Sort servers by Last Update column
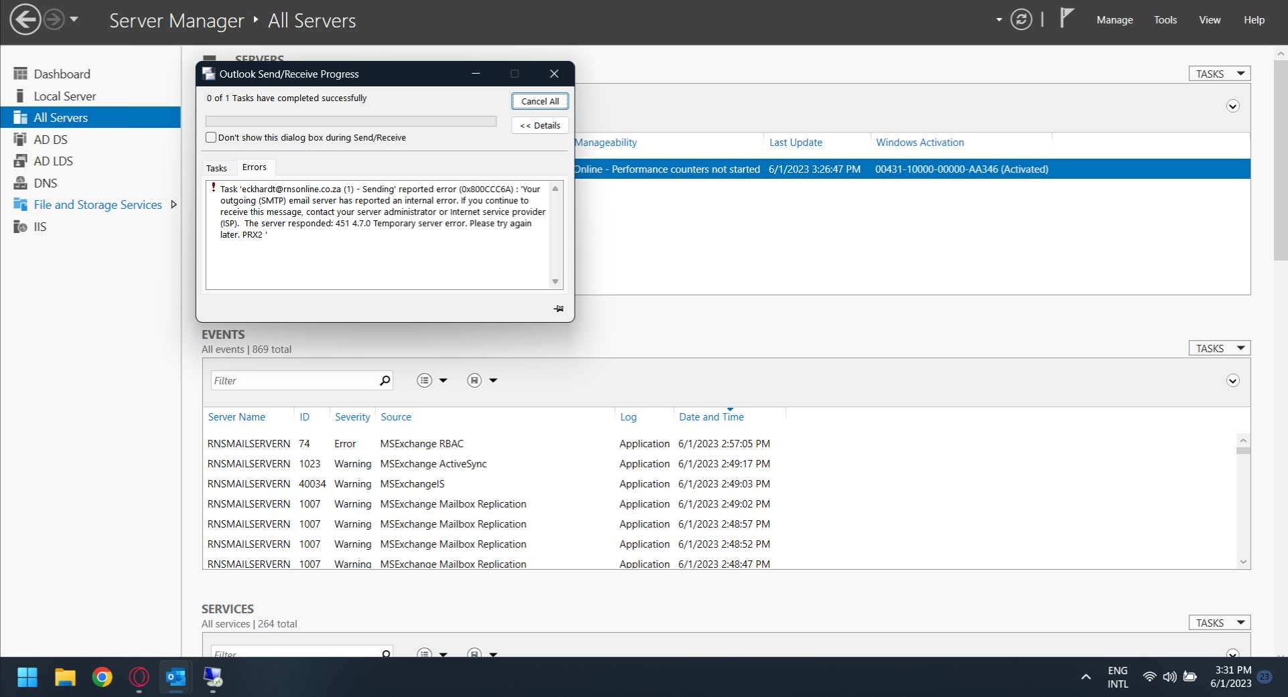This screenshot has height=697, width=1288. pyautogui.click(x=796, y=142)
